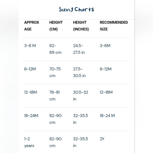Viewport: 153px width, 153px height.
Task: Click the 27.5-30.5 in cell
Action: pos(79,72)
